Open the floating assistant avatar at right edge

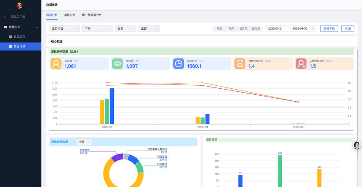click(357, 146)
